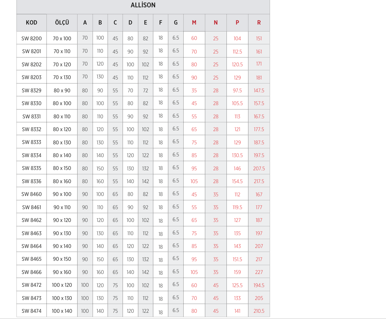
Task: Click product code SW 8466
Action: point(31,272)
